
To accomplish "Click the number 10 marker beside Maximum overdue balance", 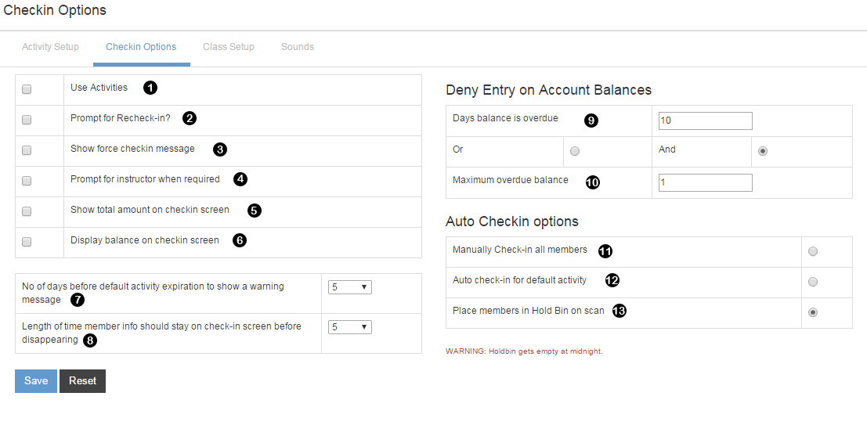I will (x=593, y=182).
